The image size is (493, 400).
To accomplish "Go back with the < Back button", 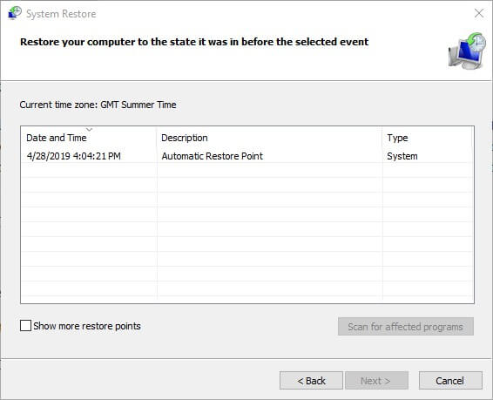I will coord(311,381).
